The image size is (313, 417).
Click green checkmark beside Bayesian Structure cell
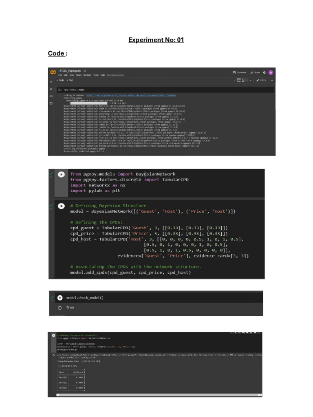(x=51, y=205)
